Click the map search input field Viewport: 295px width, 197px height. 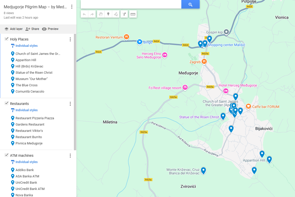click(x=131, y=4)
